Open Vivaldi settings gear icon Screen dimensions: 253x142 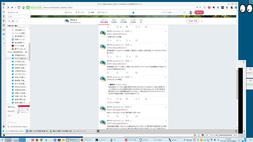pyautogui.click(x=4, y=127)
